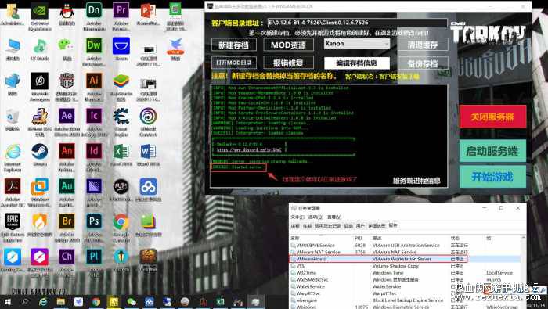
Task: Open Google Chrome desktop shortcut
Action: [x=121, y=228]
